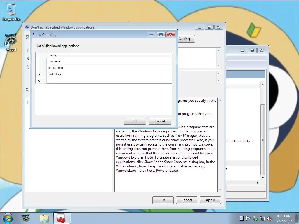This screenshot has height=224, width=299.
Task: Confirm Show Contents with OK
Action: click(135, 121)
